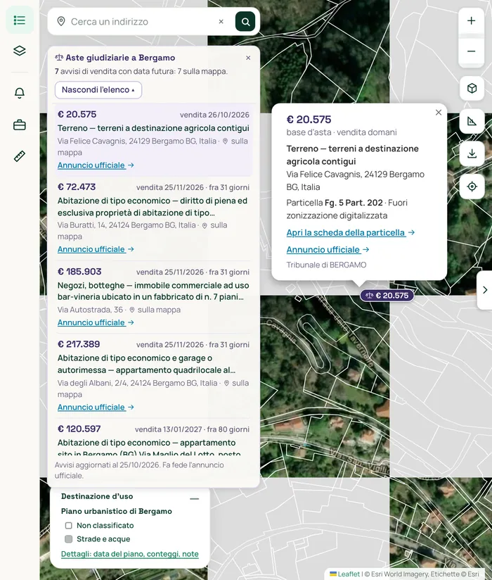Open Annuncio ufficiale for Via Autostrada listing

click(x=96, y=322)
